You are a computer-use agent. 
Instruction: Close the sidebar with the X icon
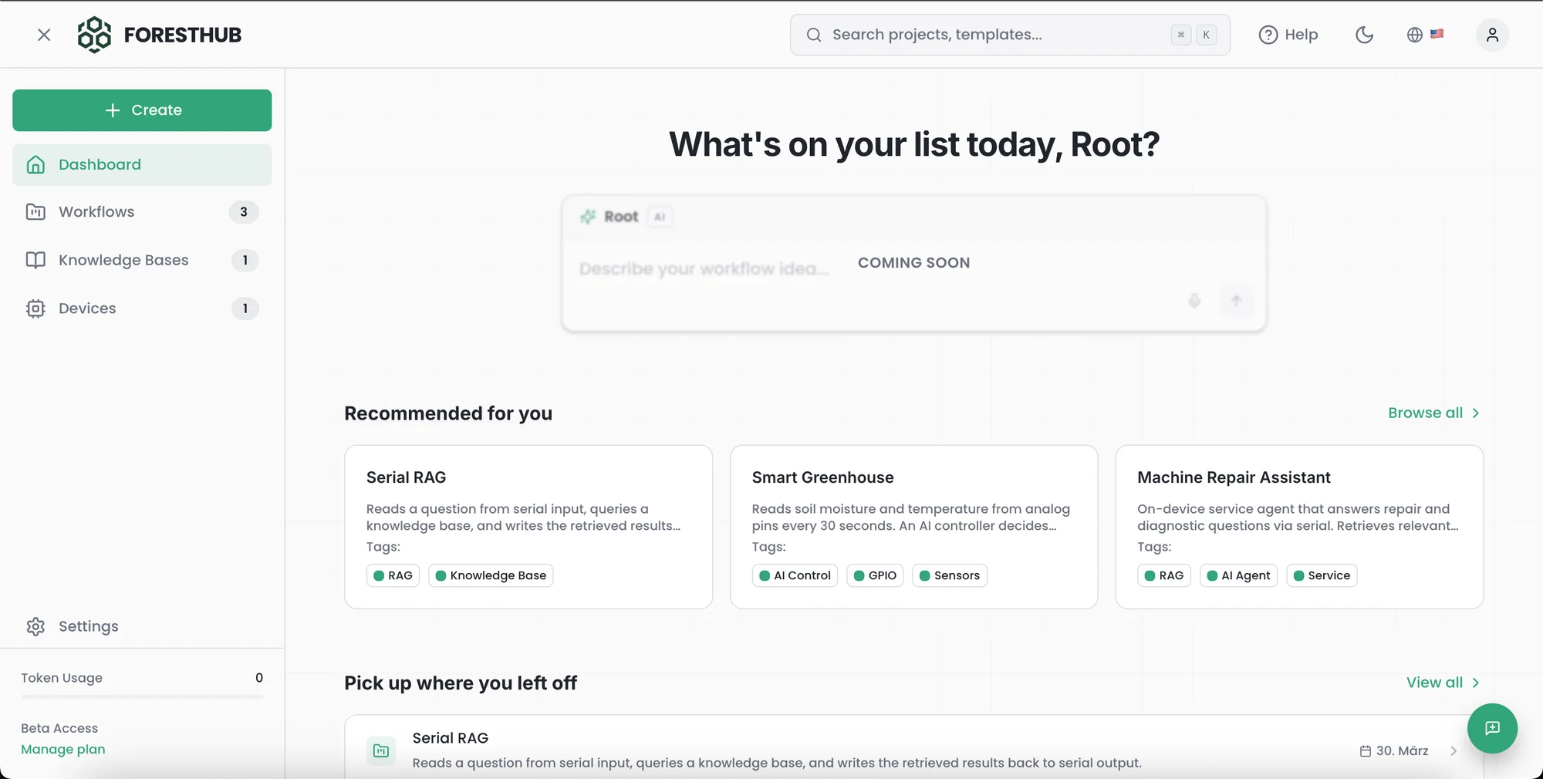tap(44, 35)
